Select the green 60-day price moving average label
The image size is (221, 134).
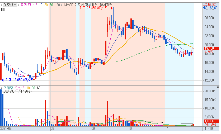pyautogui.click(x=51, y=5)
